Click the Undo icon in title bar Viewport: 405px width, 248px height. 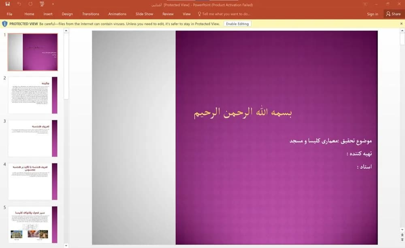tap(19, 4)
